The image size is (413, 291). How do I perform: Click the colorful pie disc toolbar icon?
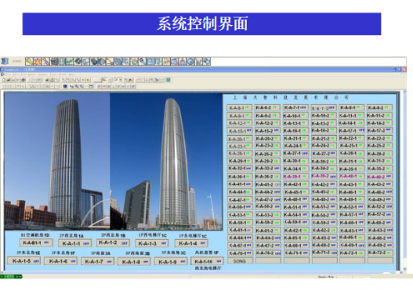(78, 61)
